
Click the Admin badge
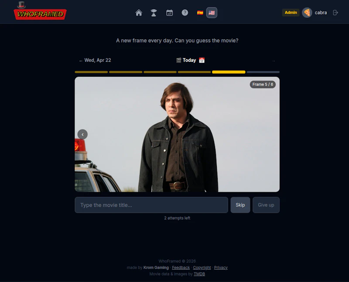point(291,13)
